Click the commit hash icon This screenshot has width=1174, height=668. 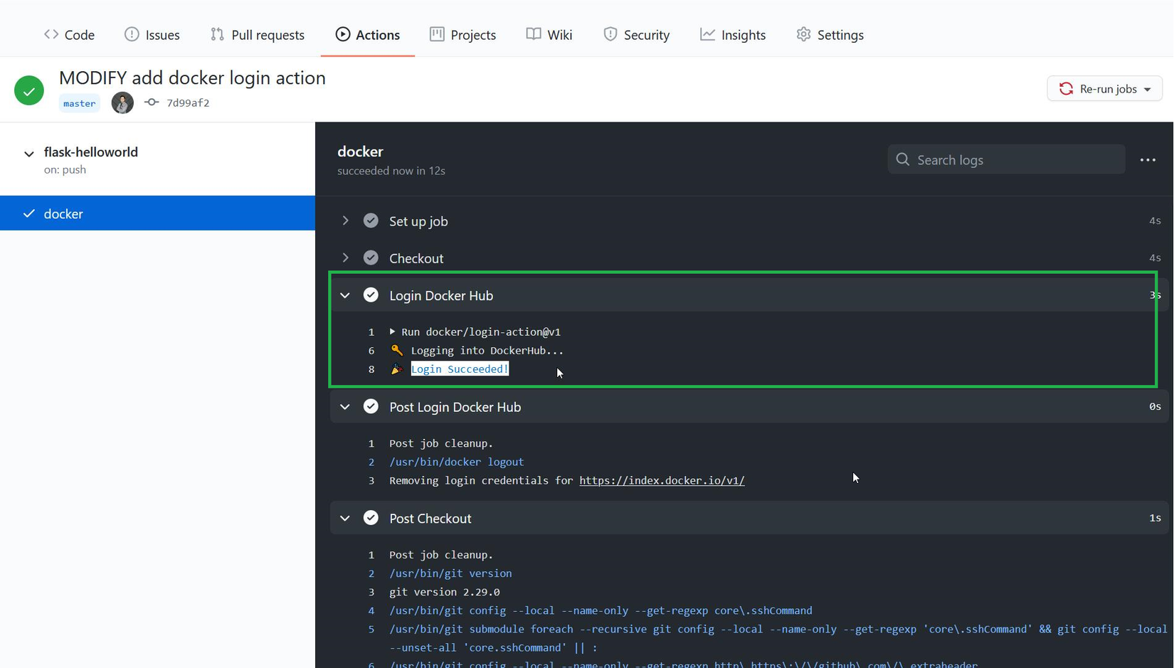152,102
